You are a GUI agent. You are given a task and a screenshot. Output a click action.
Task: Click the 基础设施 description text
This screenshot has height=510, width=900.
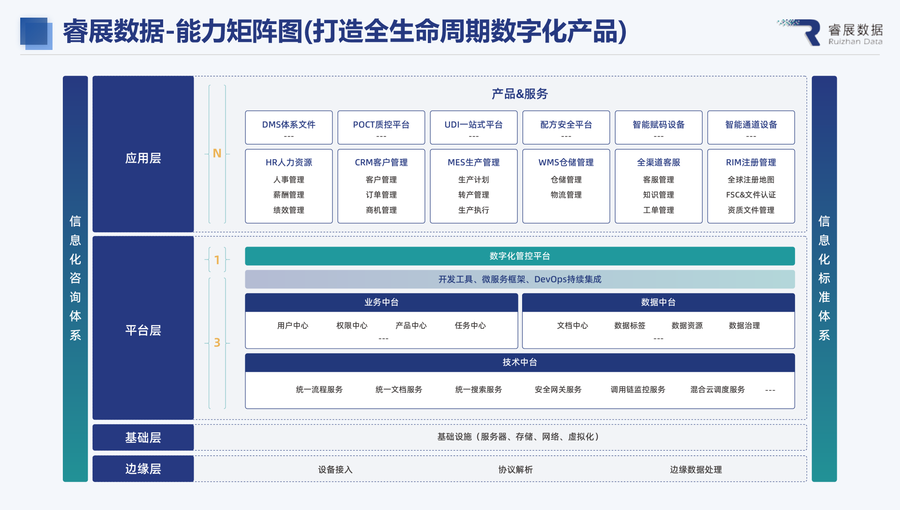[x=518, y=437]
